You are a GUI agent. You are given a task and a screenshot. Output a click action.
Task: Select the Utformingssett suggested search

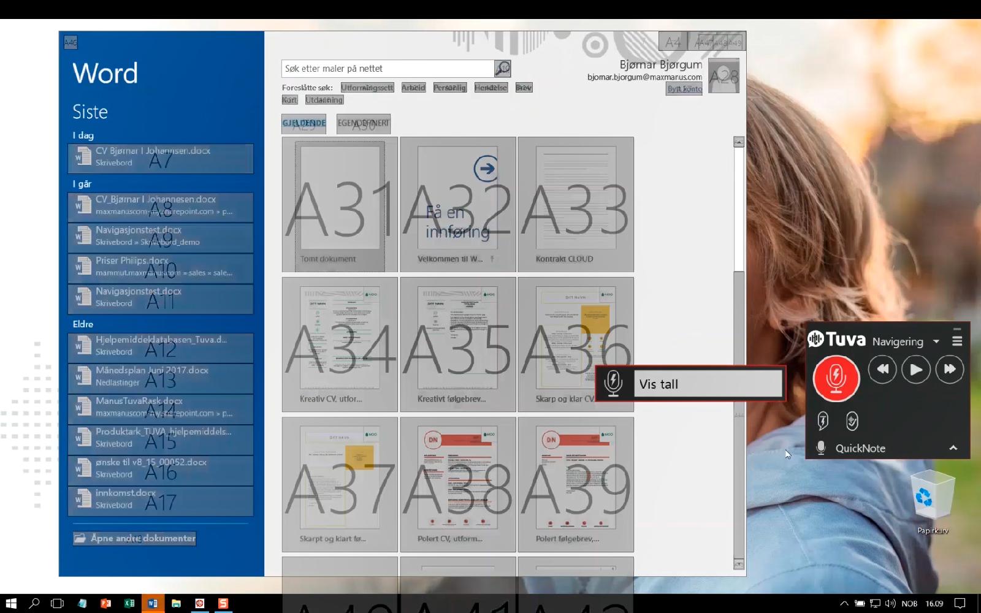pos(367,88)
